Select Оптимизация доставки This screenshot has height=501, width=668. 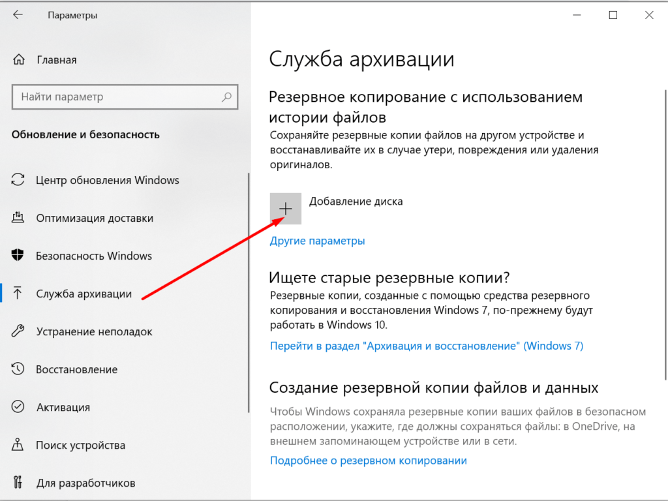pos(95,218)
